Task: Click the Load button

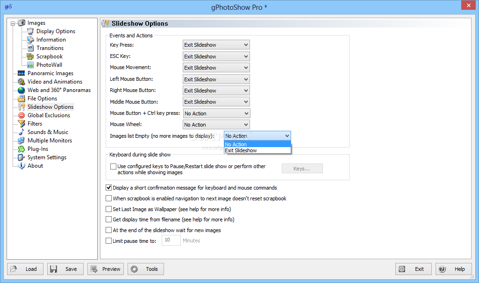Action: (x=25, y=269)
